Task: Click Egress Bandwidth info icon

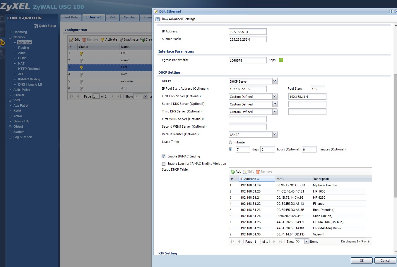Action: point(281,60)
